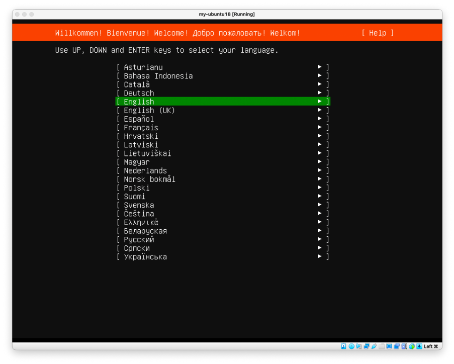Click the recording status icon
Screen dimensions: 454x364
tap(397, 346)
